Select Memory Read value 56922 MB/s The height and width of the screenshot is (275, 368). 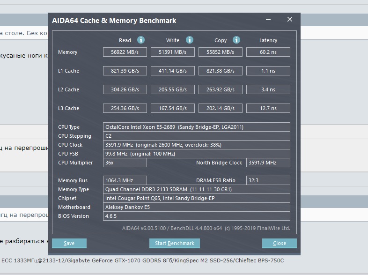(125, 52)
